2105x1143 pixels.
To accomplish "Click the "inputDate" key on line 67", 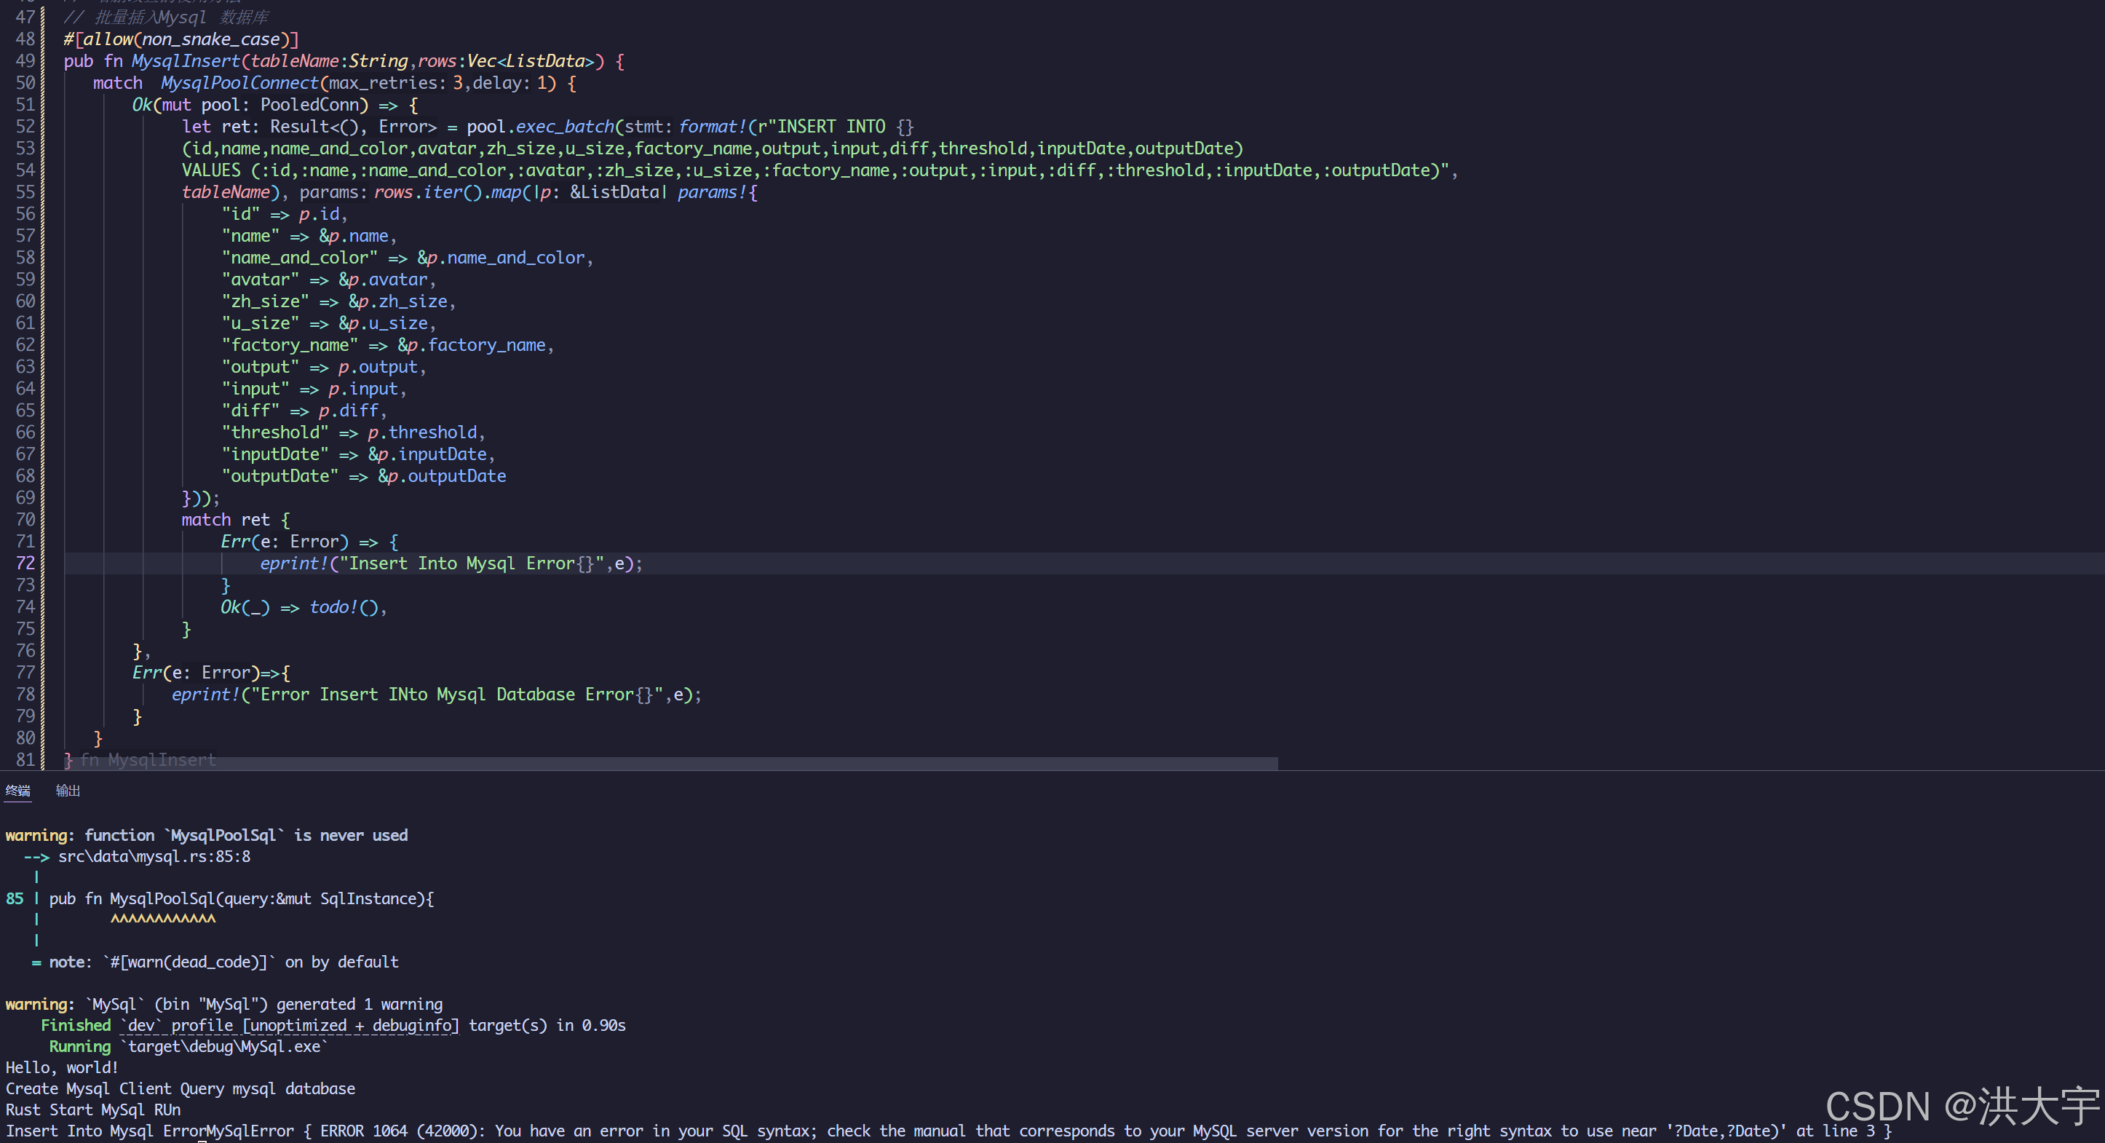I will tap(275, 454).
